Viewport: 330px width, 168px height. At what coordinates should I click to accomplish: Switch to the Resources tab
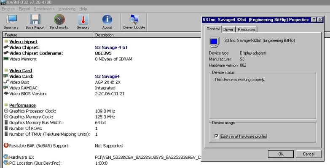point(247,29)
